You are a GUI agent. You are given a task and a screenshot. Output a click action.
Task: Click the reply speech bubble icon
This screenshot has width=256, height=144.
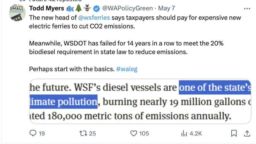33,133
